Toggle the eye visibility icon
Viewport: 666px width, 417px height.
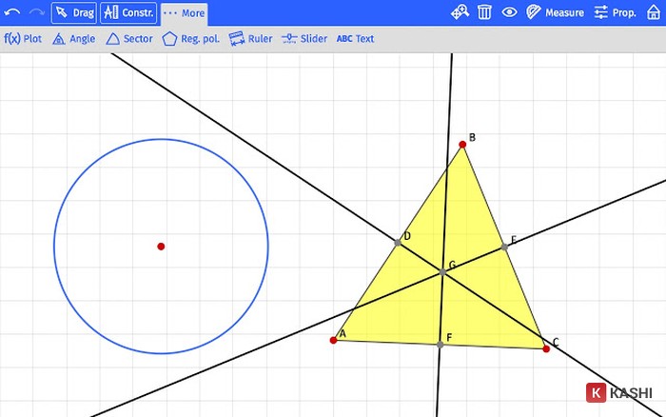[x=509, y=12]
